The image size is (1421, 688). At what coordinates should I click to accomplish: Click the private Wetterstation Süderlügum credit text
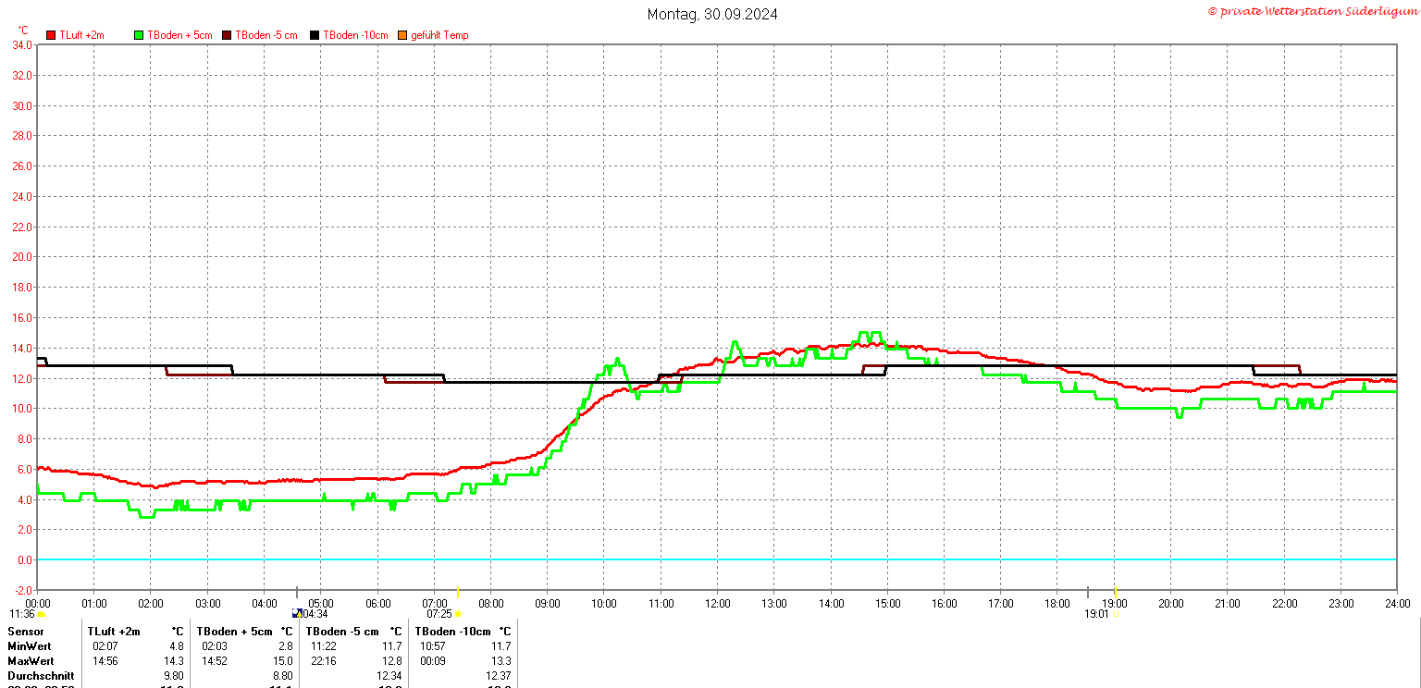tap(1313, 11)
